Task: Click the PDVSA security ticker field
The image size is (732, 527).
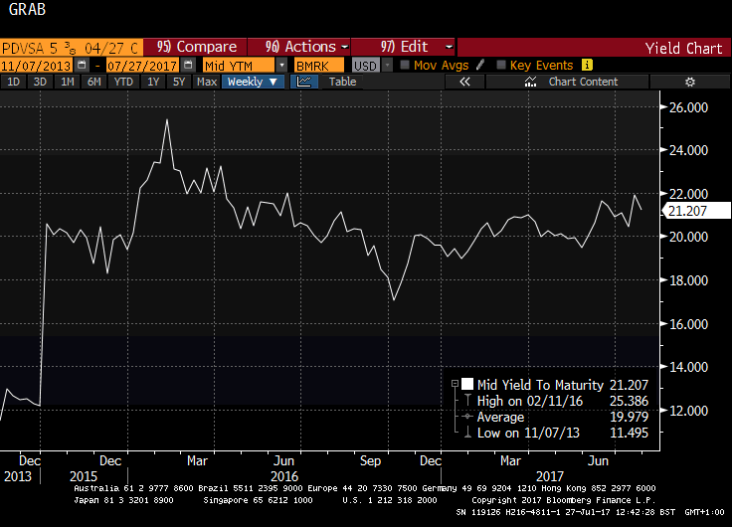Action: [72, 48]
